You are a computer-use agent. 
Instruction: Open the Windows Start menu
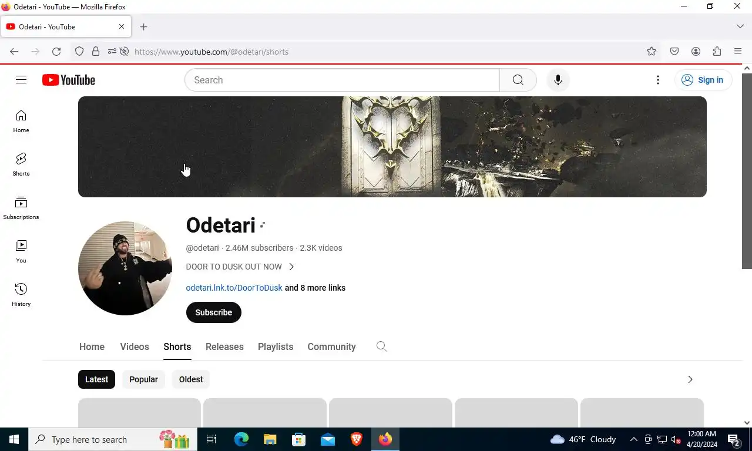[14, 439]
